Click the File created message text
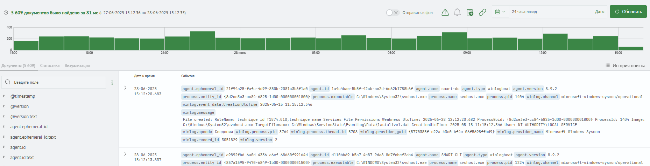650x166 pixels. tap(414, 122)
